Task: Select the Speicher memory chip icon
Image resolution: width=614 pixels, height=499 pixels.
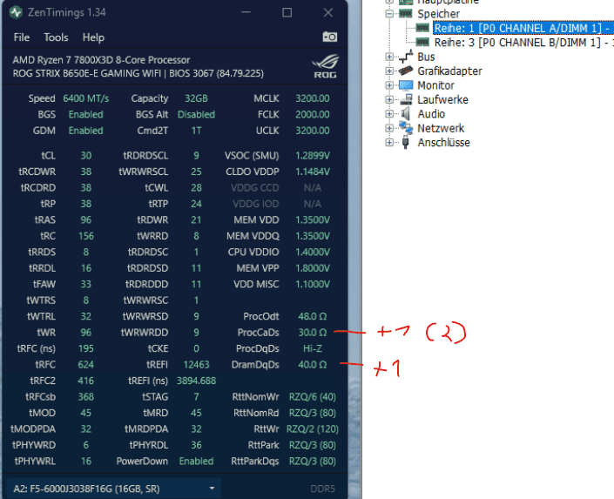Action: 405,14
